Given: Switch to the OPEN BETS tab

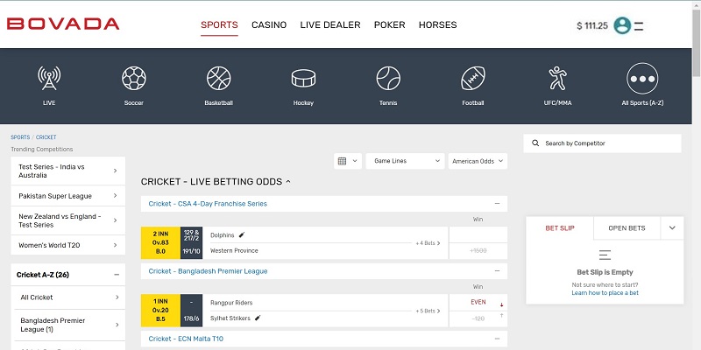Looking at the screenshot, I should tap(627, 228).
